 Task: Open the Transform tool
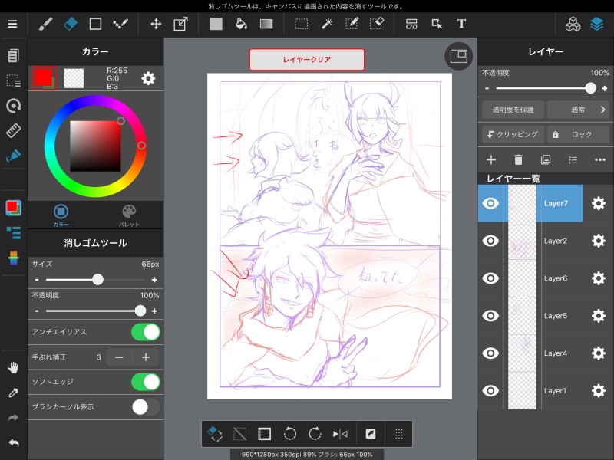point(180,24)
